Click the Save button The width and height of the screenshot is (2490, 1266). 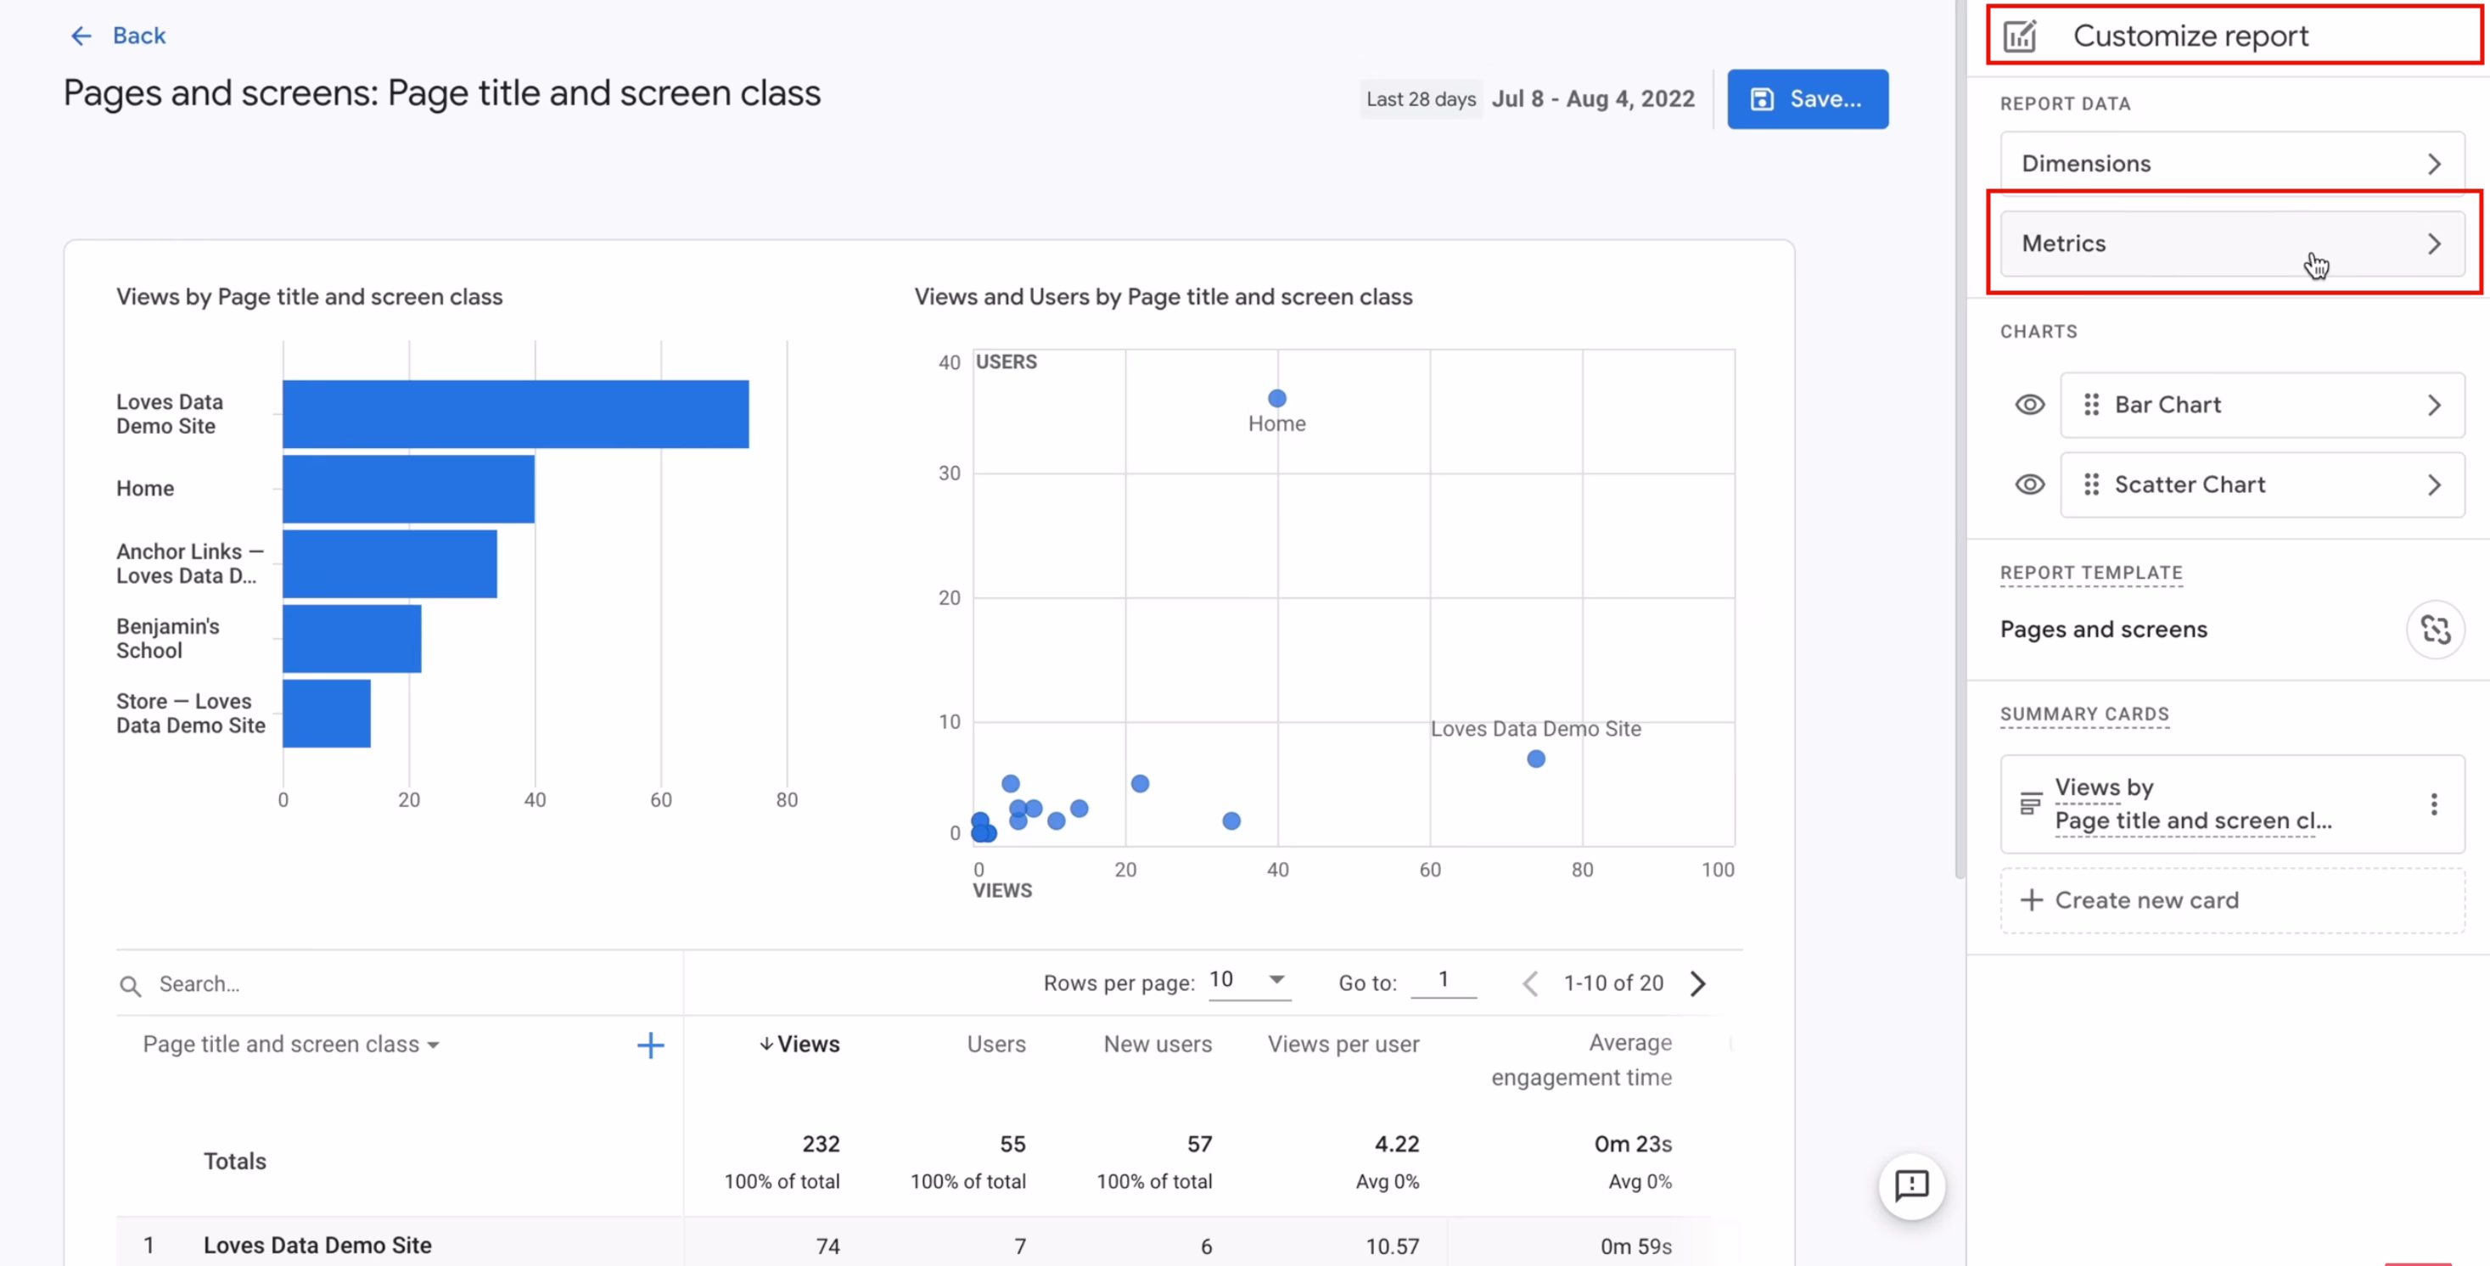1808,98
